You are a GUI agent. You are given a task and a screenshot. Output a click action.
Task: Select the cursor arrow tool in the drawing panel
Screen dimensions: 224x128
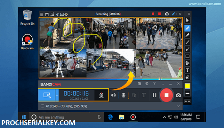pos(187,20)
